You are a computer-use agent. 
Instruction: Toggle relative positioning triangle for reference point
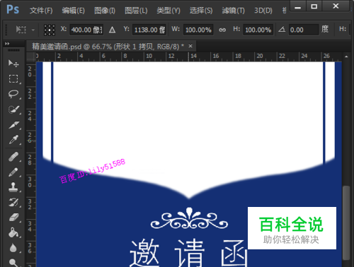112,30
